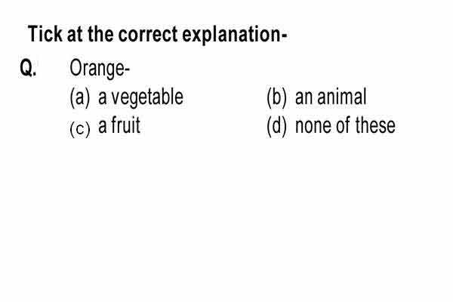The image size is (453, 302).
Task: Choose the answer "an animal"
Action: [x=331, y=97]
